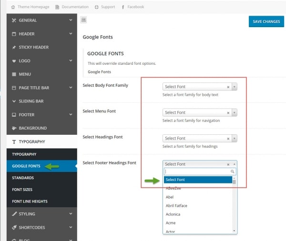The height and width of the screenshot is (241, 286).
Task: Click the Styling pencil icon
Action: coord(14,214)
